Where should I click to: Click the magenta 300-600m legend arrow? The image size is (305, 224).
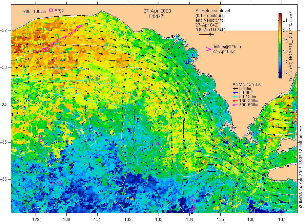pyautogui.click(x=236, y=105)
